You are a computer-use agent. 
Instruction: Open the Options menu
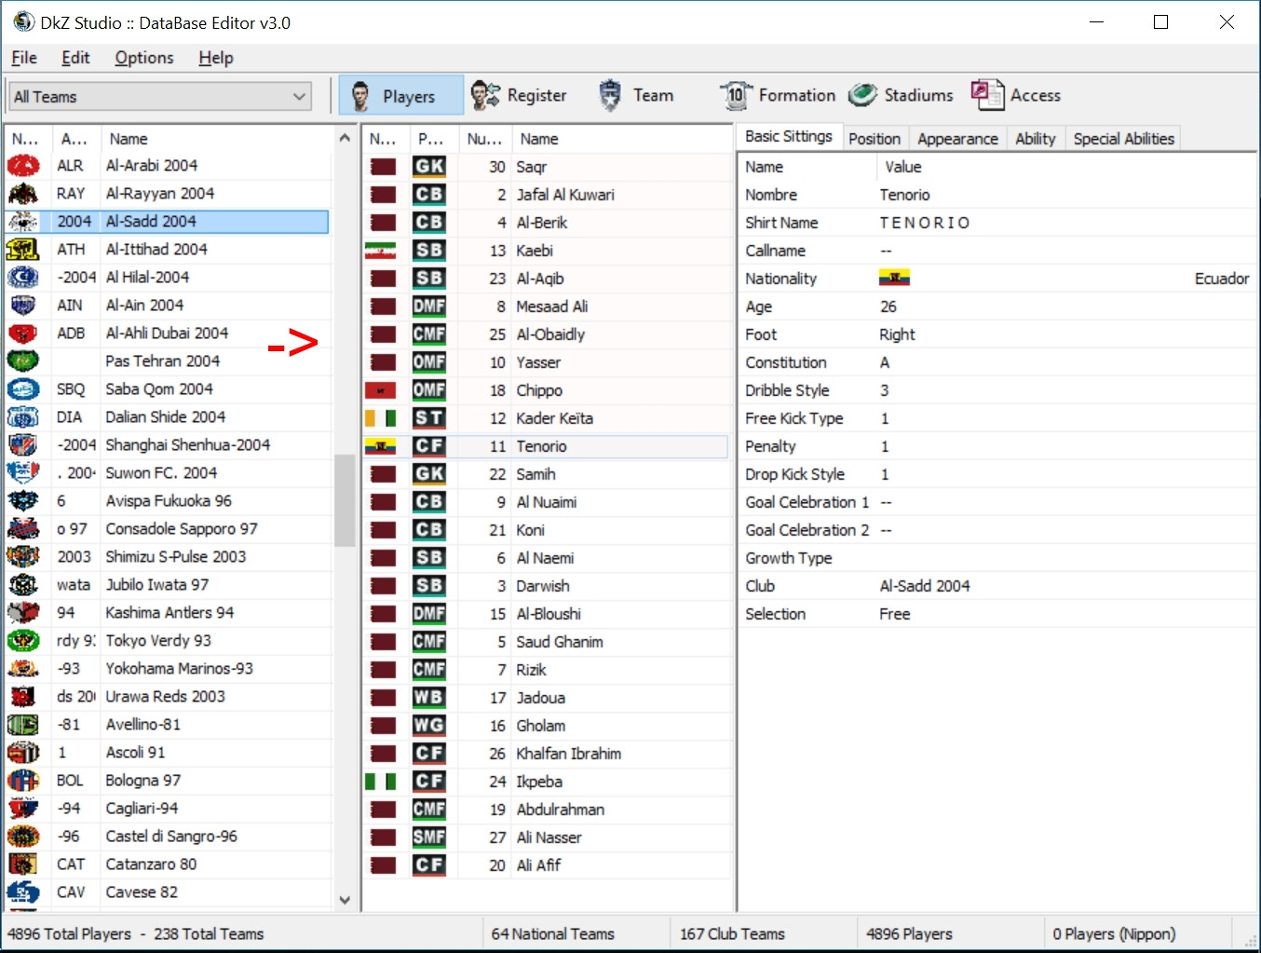point(144,58)
